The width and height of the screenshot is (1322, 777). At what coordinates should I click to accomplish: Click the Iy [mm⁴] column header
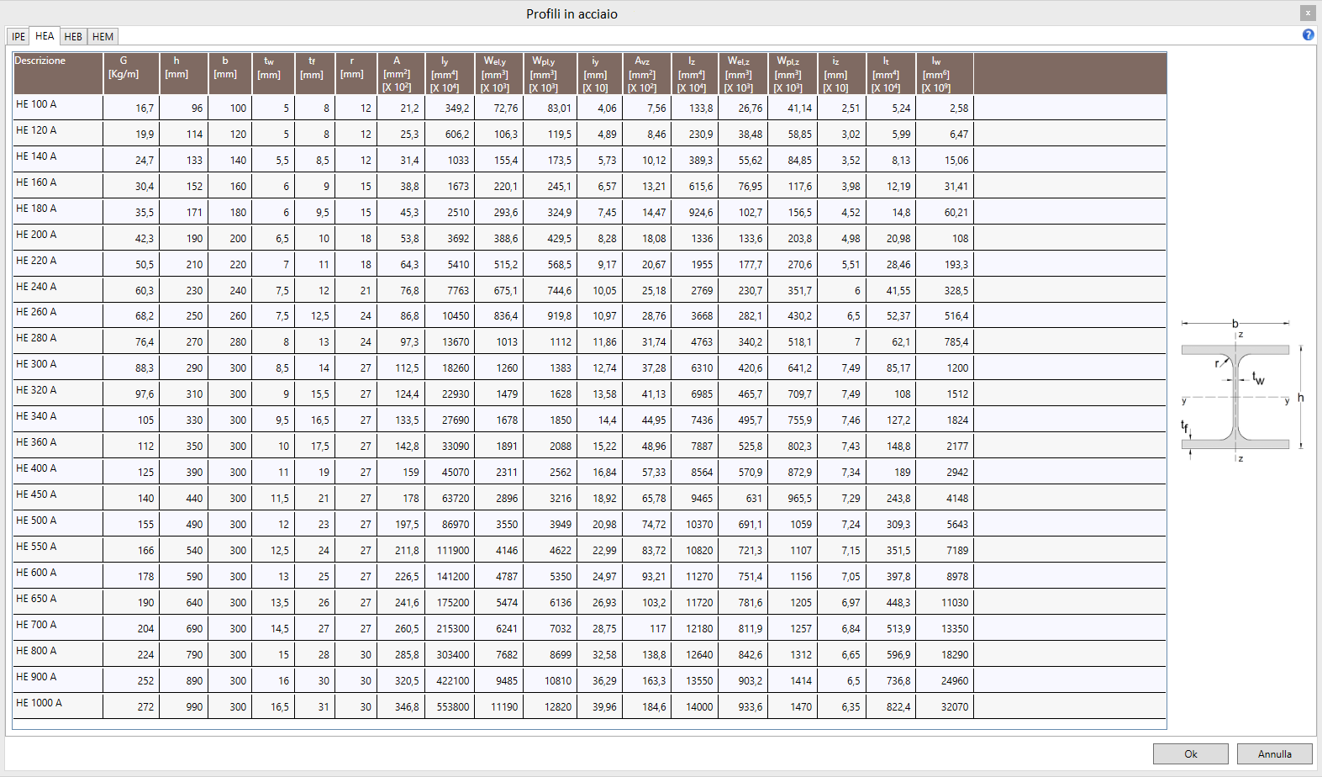click(450, 73)
